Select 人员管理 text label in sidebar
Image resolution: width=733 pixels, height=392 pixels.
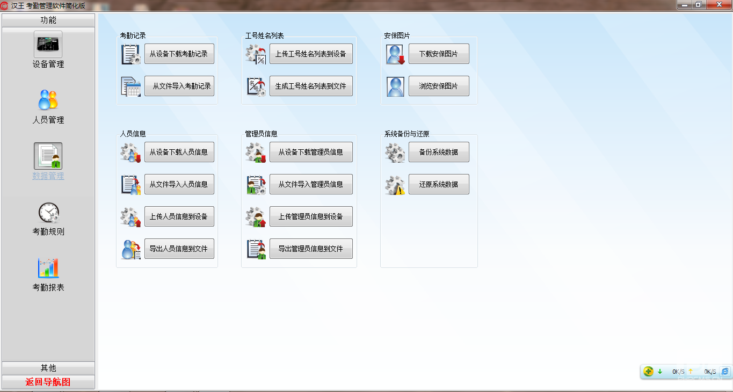click(48, 120)
